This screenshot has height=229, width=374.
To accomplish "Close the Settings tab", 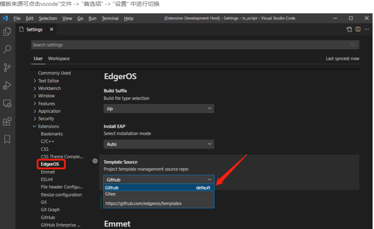I will 51,29.
